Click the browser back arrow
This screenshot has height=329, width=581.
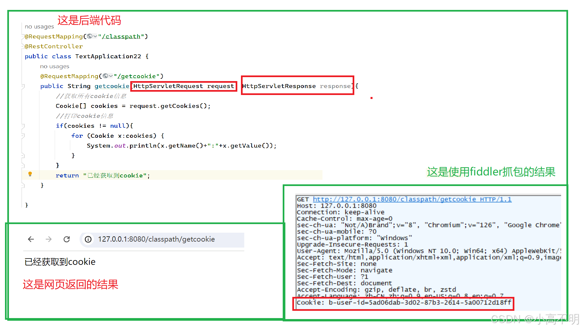click(31, 239)
